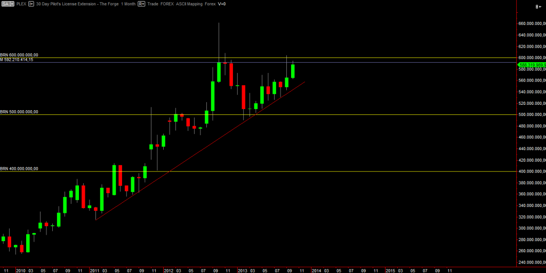This screenshot has height=273, width=546.
Task: Click the latest green candle nearest the price tag
Action: click(x=293, y=71)
